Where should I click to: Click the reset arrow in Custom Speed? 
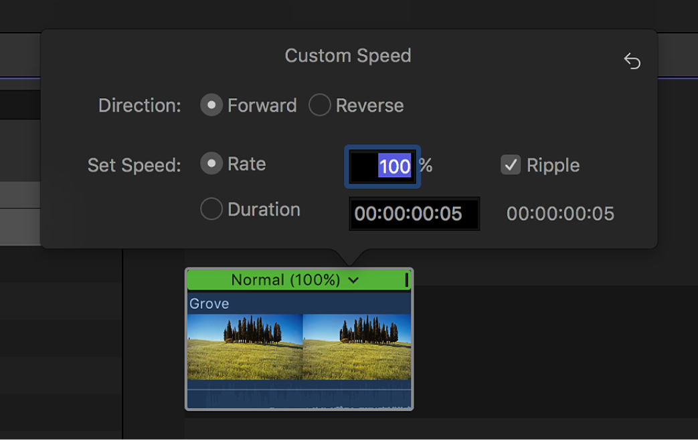[x=632, y=61]
